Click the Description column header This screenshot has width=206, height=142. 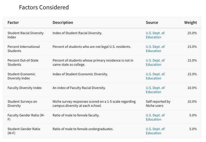click(x=63, y=22)
